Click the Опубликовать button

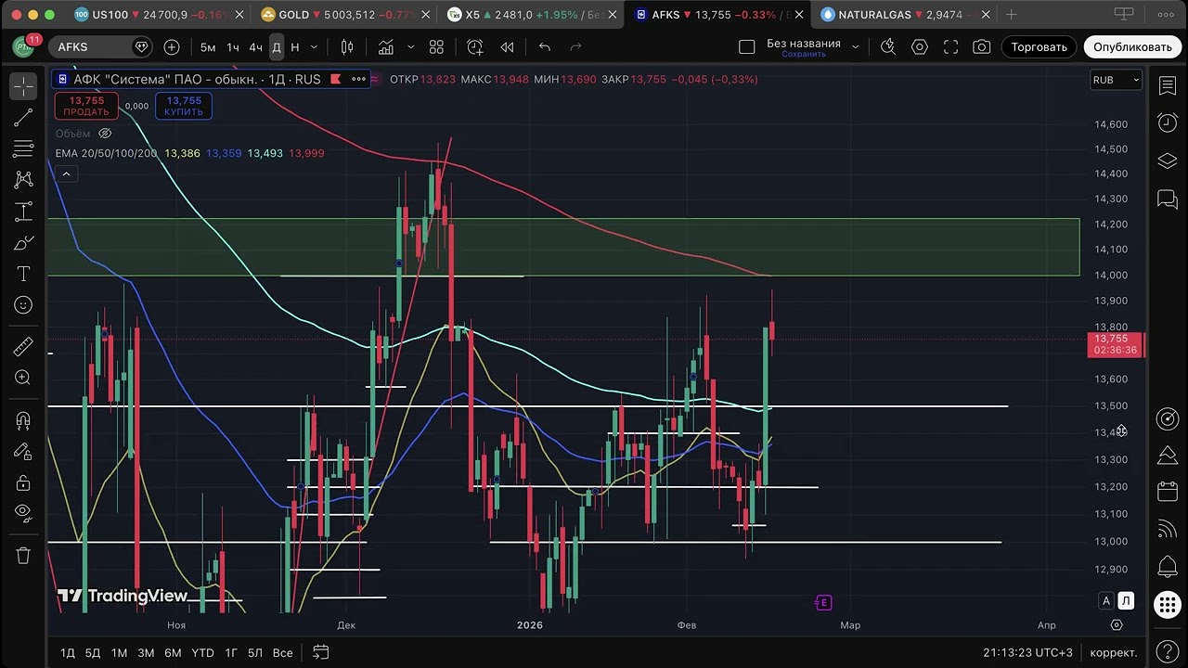[x=1132, y=47]
